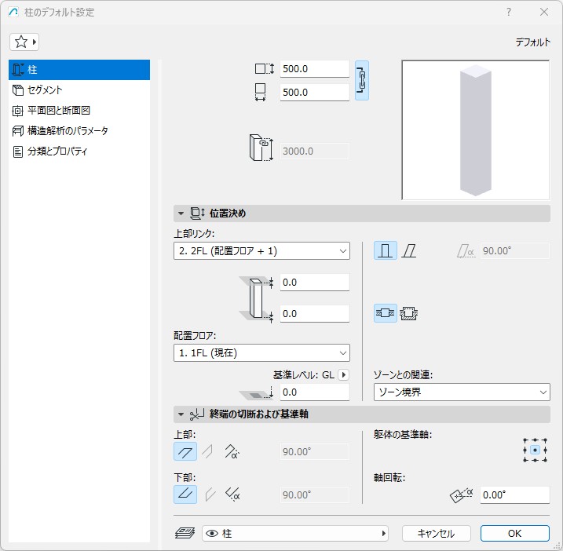
Task: Open 平面図と断面図 settings page
Action: pyautogui.click(x=61, y=111)
